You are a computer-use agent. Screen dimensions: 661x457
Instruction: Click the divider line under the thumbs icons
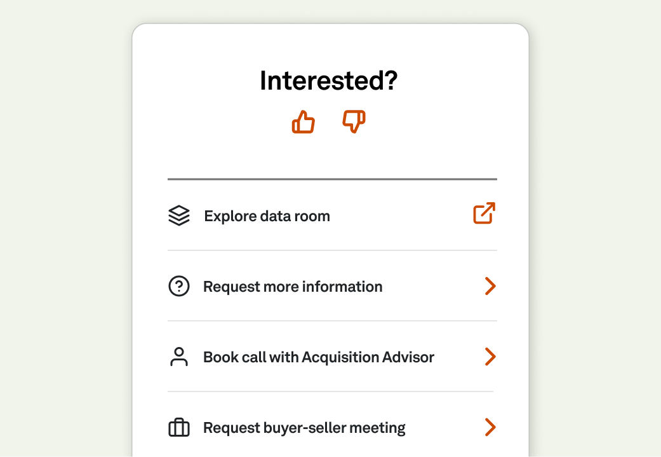click(331, 179)
